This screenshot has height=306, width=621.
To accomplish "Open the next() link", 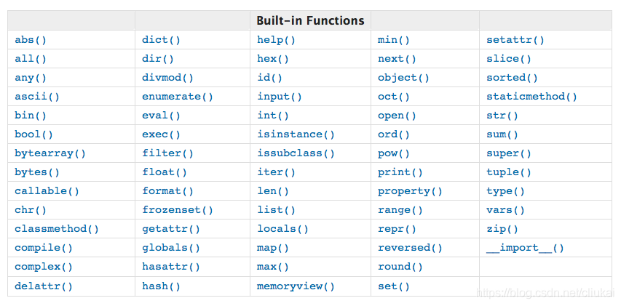I will 397,59.
